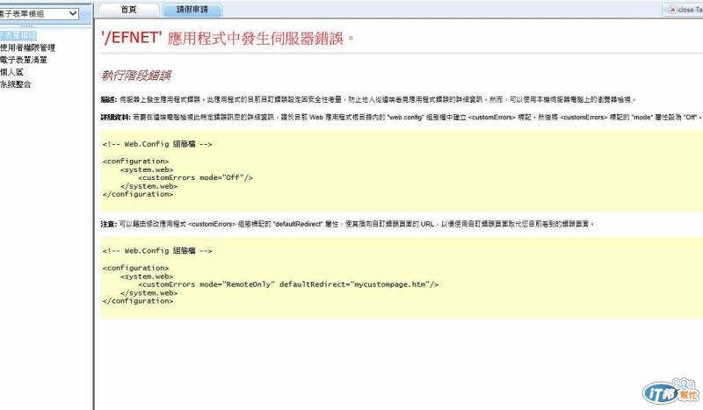The width and height of the screenshot is (703, 410).
Task: Click the customErrors mode="Off" code line
Action: click(x=195, y=178)
